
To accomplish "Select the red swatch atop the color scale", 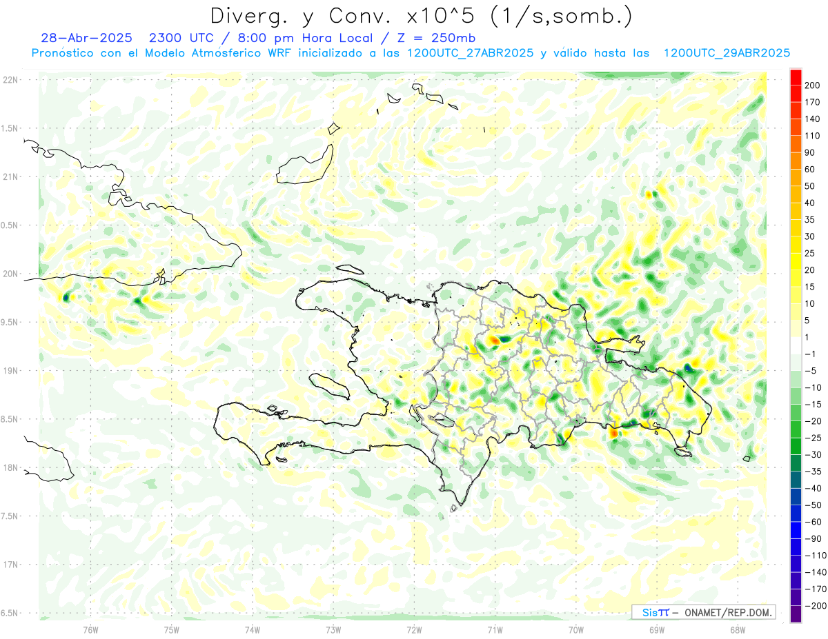I will (x=796, y=77).
